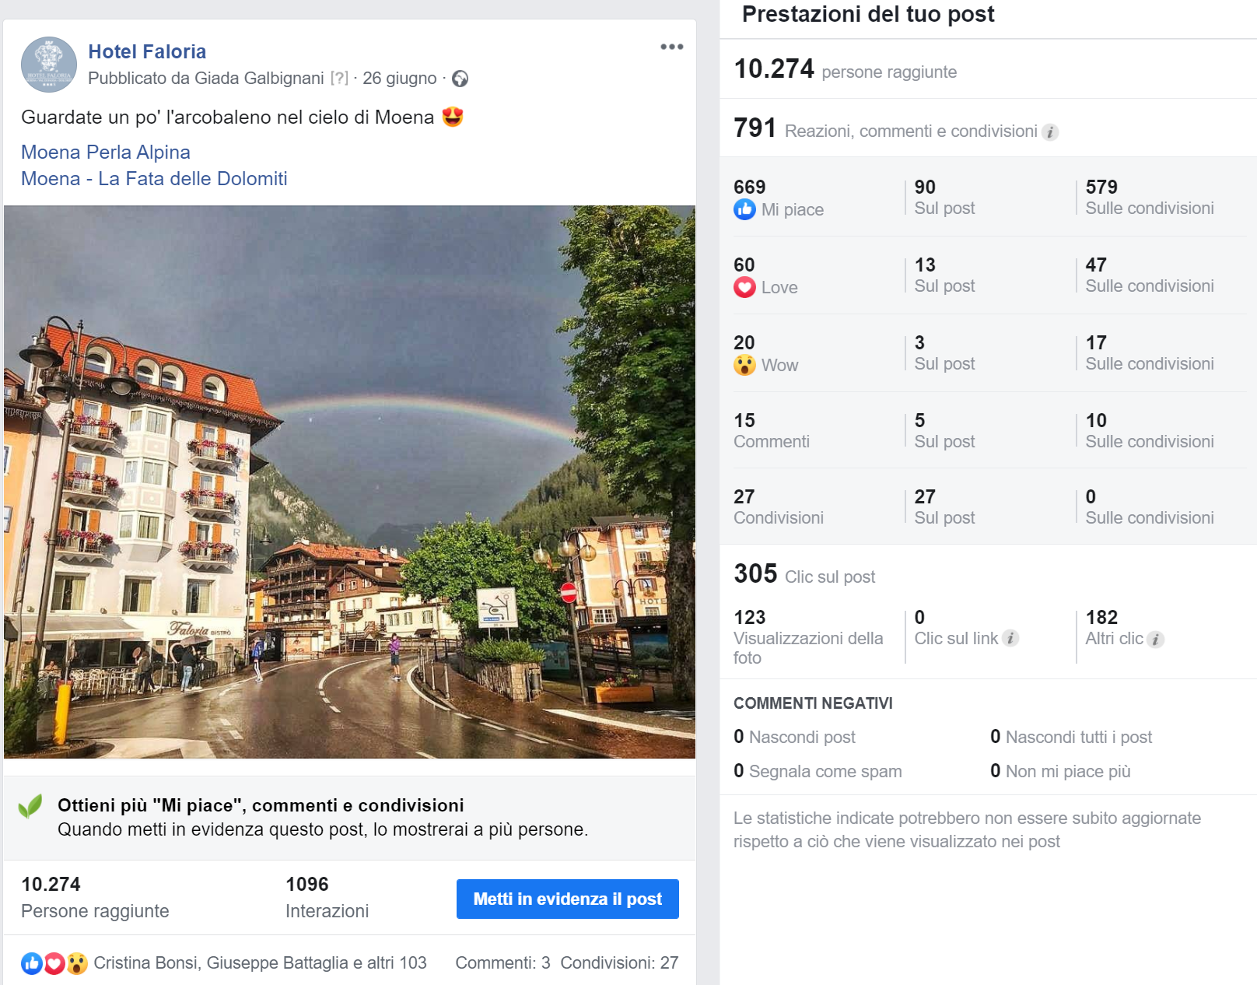
Task: View people who reacted: Cristina Bonsi and others
Action: pos(260,963)
